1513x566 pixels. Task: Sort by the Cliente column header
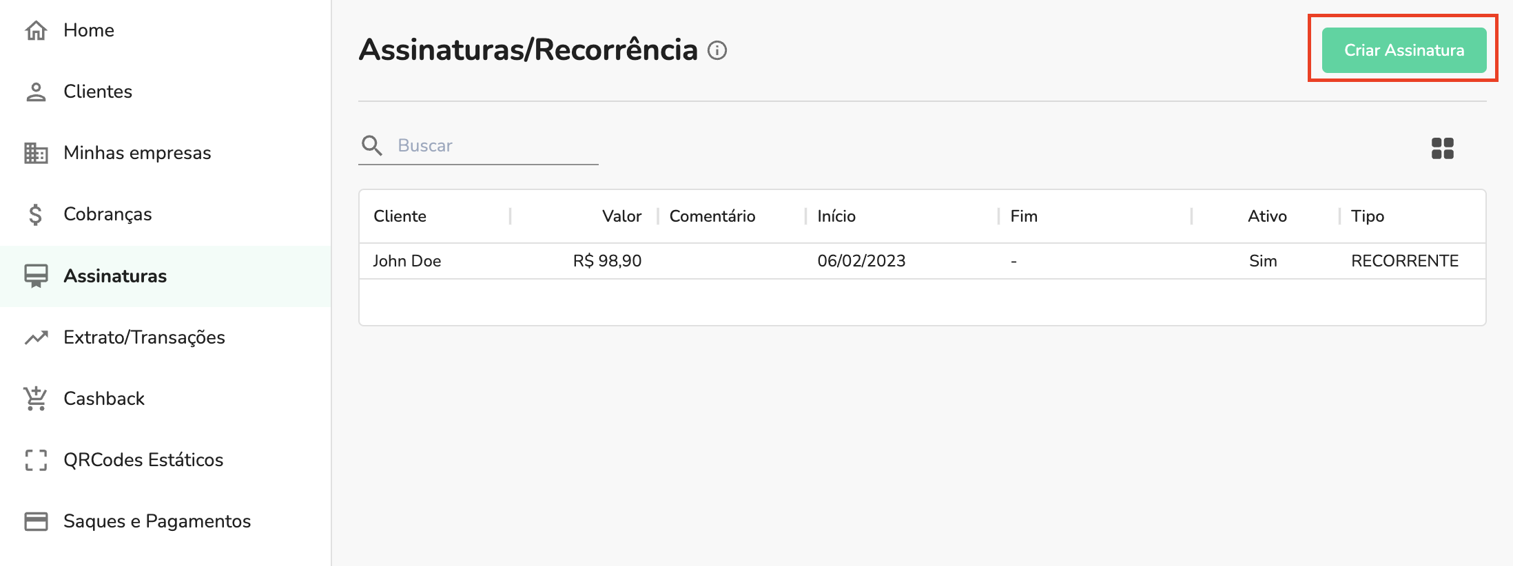click(x=400, y=216)
